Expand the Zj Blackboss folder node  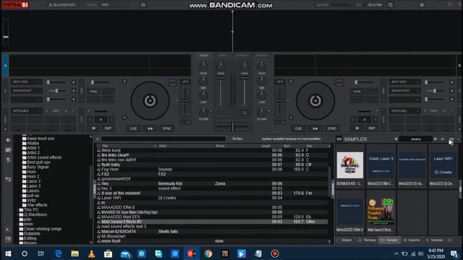point(17,214)
